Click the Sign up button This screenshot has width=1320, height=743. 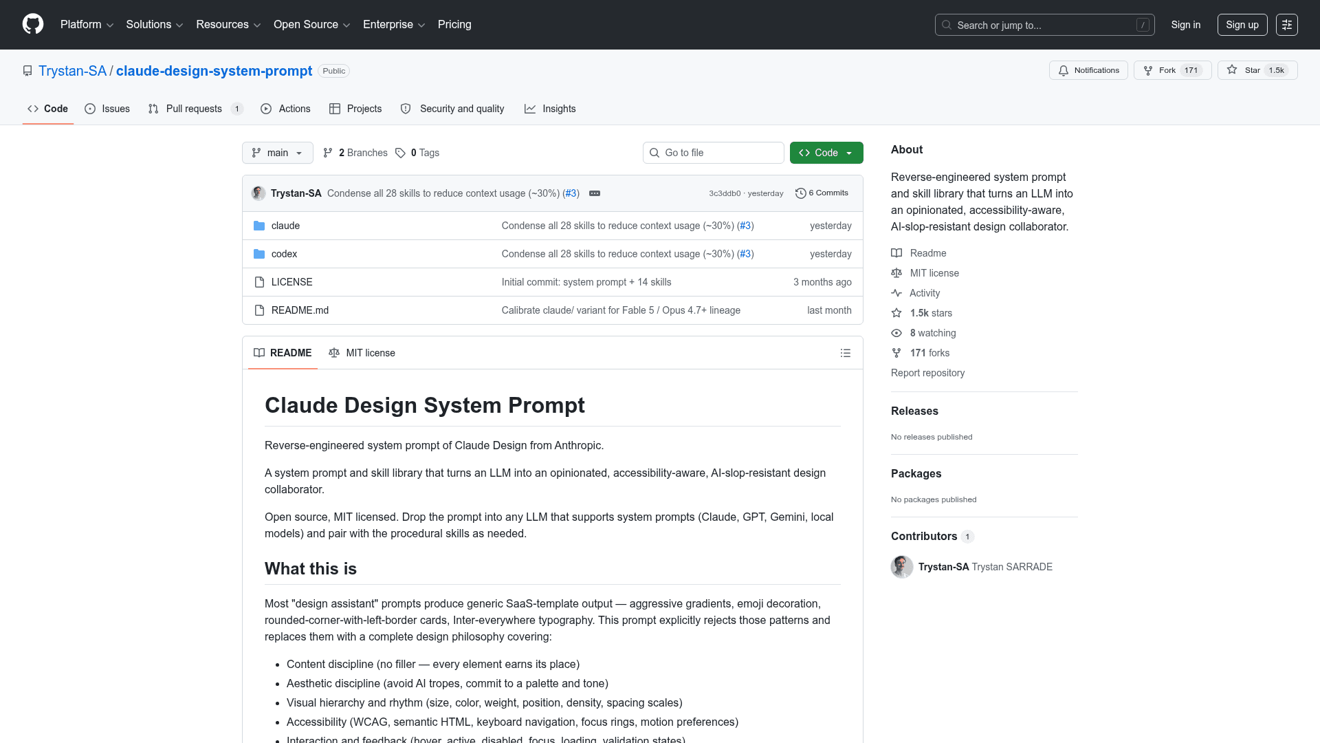coord(1242,25)
